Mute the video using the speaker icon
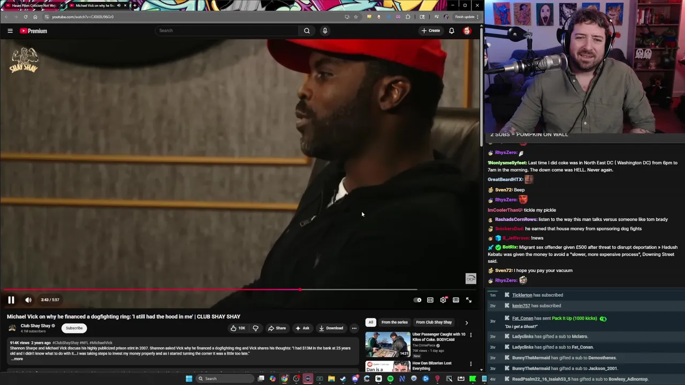This screenshot has width=685, height=385. pyautogui.click(x=28, y=300)
